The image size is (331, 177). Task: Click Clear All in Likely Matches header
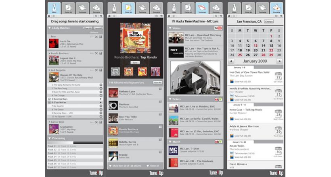tap(88, 28)
